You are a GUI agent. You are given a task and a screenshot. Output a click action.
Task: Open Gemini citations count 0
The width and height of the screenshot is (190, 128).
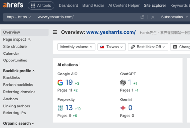[130, 108]
